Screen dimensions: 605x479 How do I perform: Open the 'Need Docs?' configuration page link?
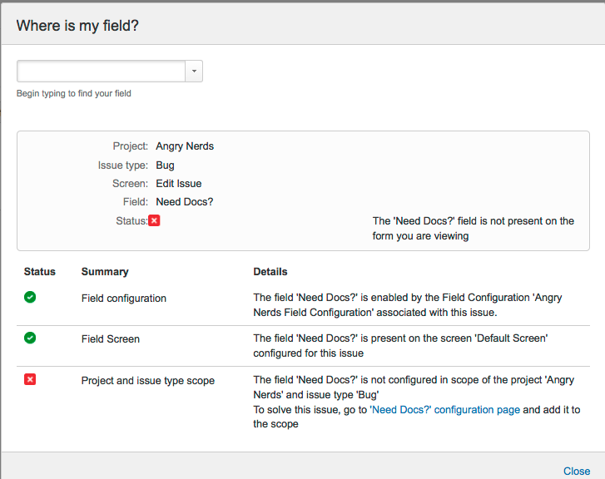click(444, 410)
